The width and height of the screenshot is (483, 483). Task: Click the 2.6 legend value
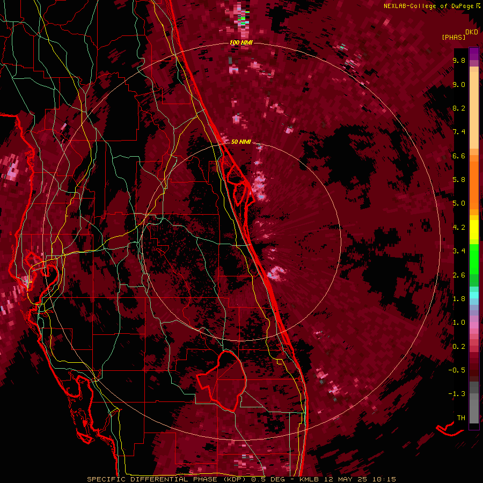tap(459, 275)
